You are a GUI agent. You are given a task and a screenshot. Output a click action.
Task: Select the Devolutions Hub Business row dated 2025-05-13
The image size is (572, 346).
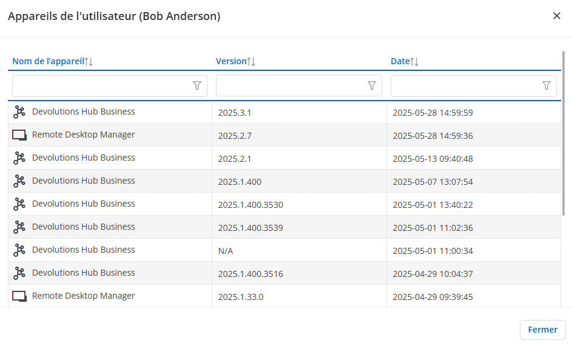point(284,158)
